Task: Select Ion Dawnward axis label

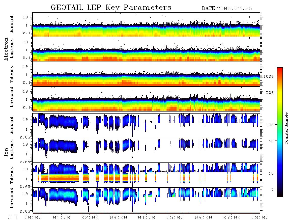Action: pos(12,198)
